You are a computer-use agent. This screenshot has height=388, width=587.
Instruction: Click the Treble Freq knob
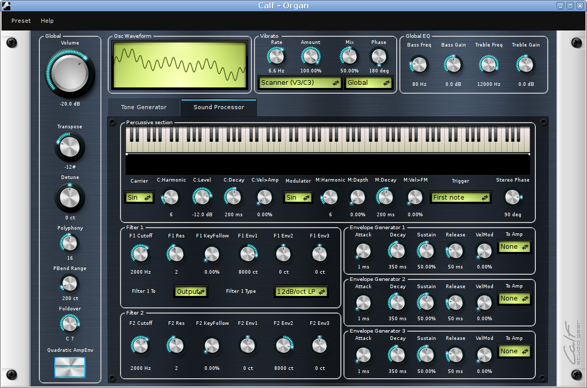click(489, 65)
